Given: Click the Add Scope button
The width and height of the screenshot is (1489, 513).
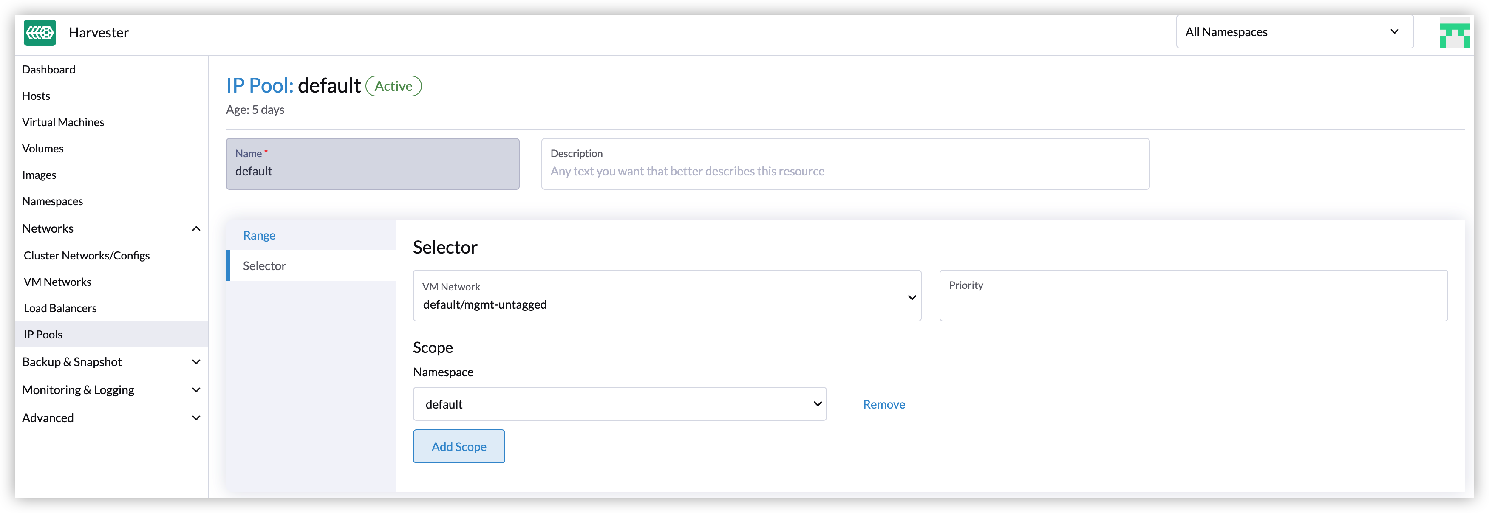Looking at the screenshot, I should pyautogui.click(x=460, y=445).
